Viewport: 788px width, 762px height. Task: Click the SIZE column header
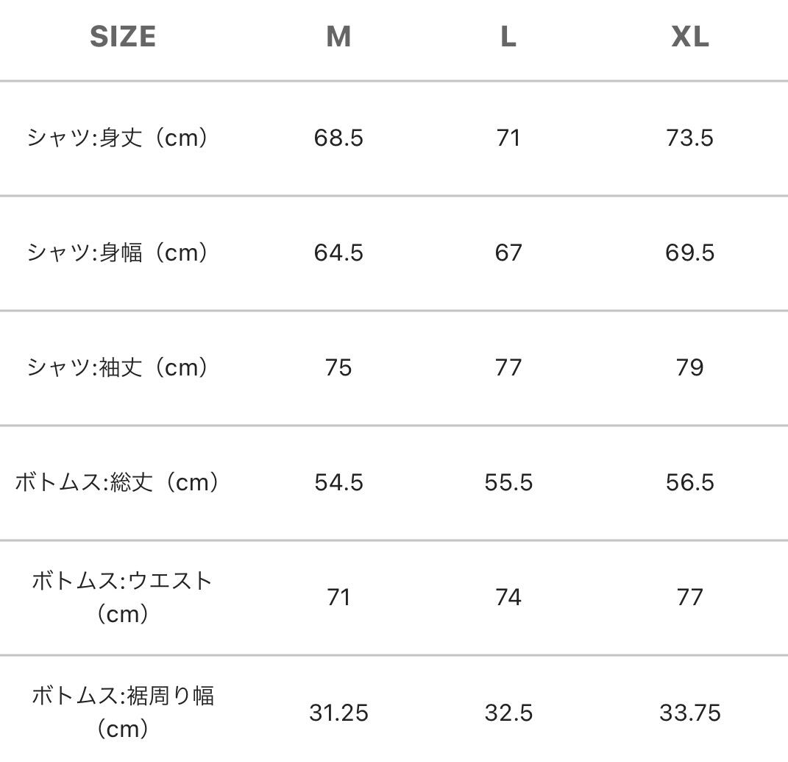pos(123,37)
